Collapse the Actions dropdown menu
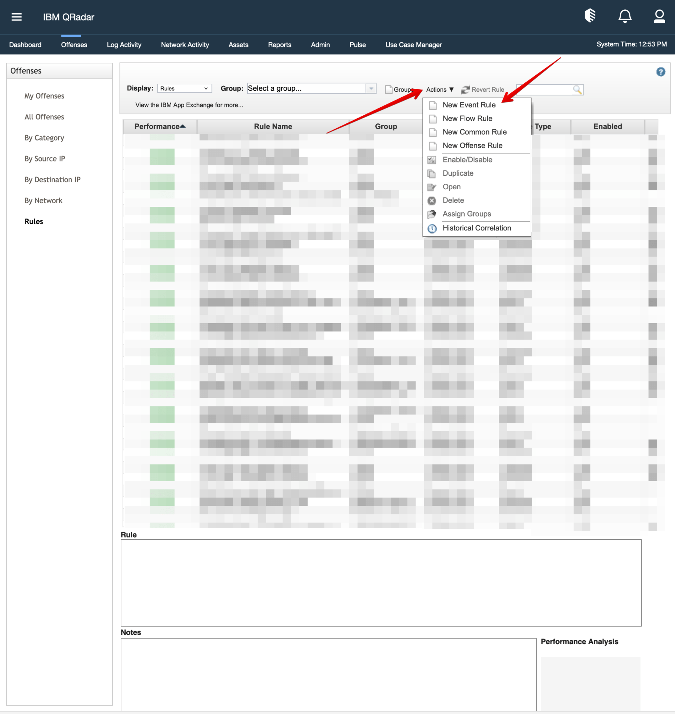Viewport: 675px width, 714px height. click(x=439, y=90)
